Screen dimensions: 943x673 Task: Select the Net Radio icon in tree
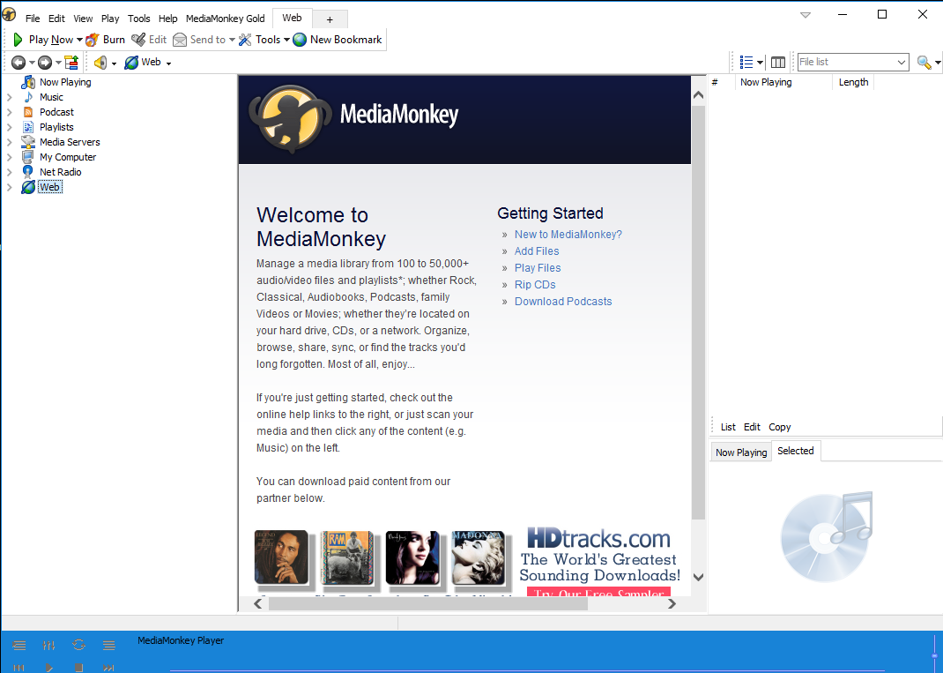[x=27, y=172]
